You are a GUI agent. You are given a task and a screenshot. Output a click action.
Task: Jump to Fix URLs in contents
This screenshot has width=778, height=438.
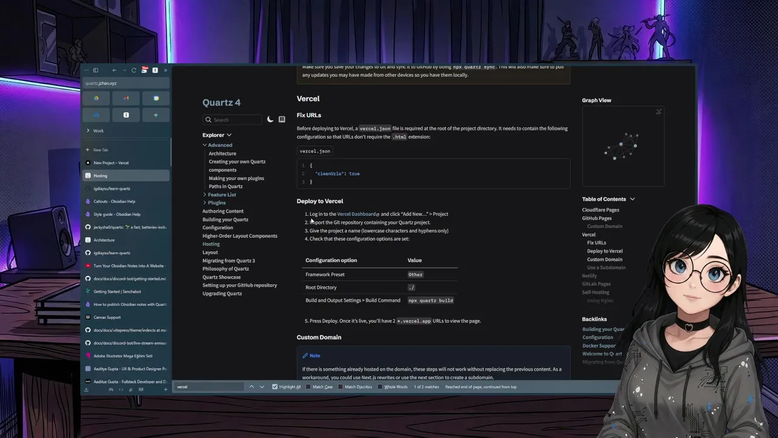[x=596, y=243]
